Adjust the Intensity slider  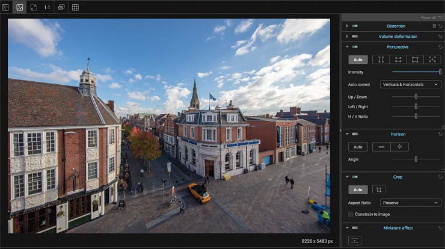(x=416, y=72)
